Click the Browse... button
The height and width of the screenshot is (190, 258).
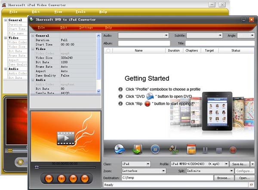[x=224, y=178]
